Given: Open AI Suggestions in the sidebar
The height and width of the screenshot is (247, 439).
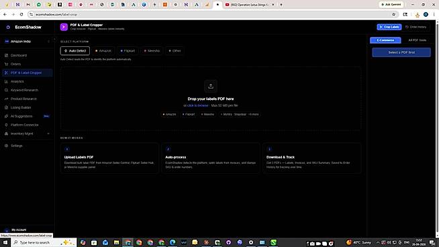Looking at the screenshot, I should click(x=27, y=116).
